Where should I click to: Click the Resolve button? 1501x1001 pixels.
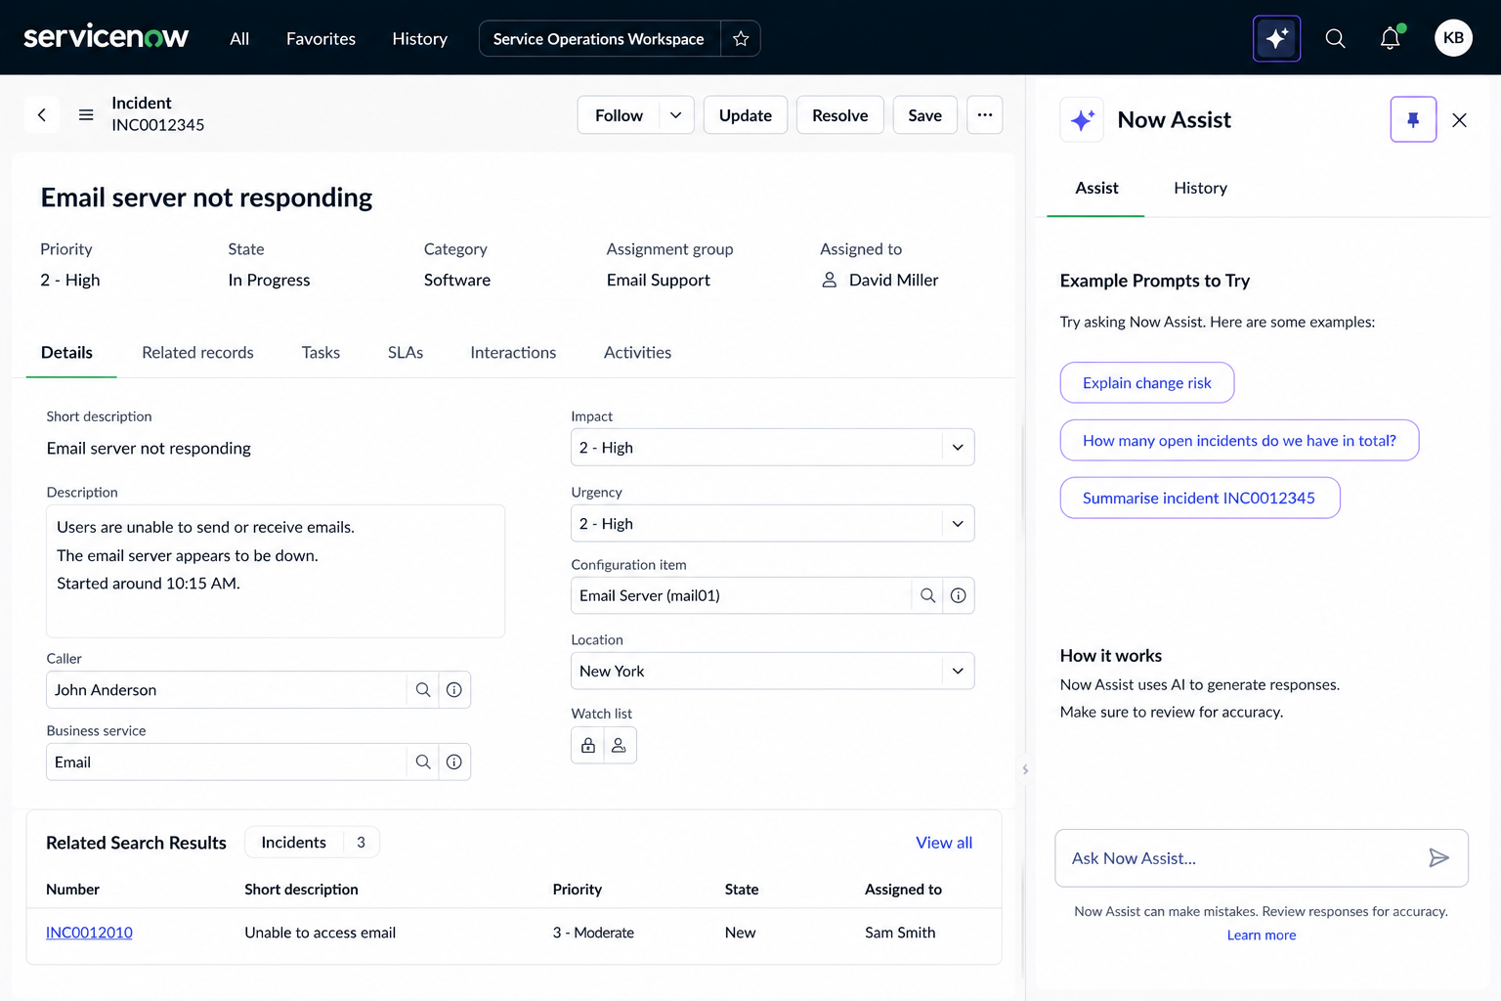coord(840,114)
